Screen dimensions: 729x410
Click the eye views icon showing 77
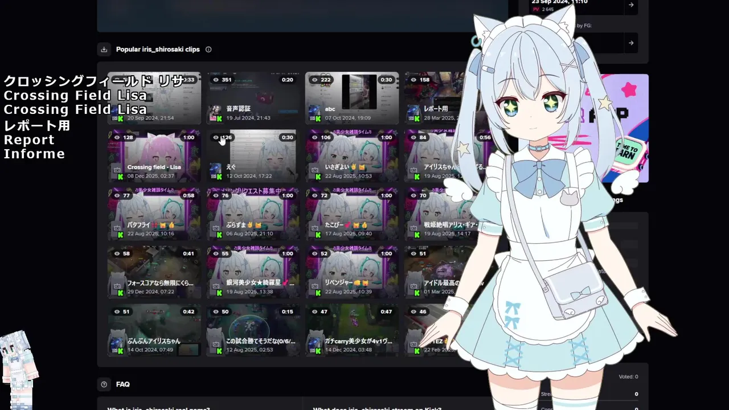tap(117, 195)
